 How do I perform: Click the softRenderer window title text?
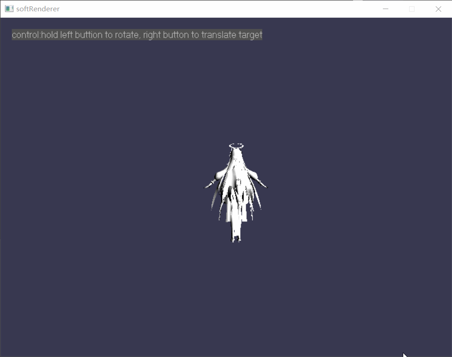coord(38,9)
